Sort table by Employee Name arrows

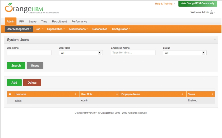(x=182, y=94)
